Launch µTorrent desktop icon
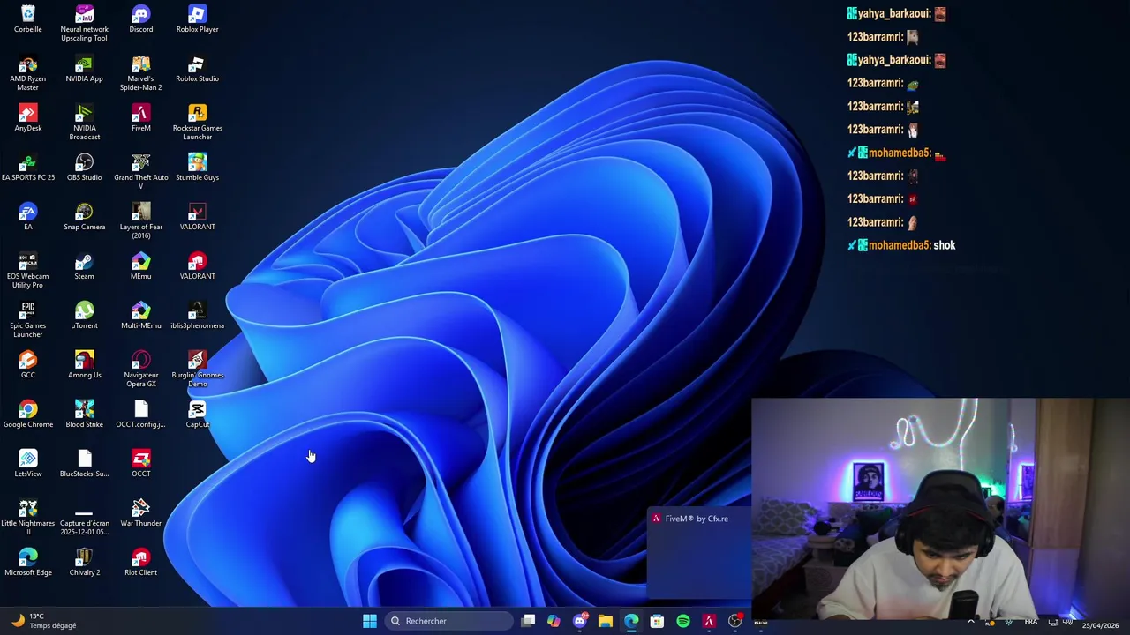Screen dimensions: 1130x635 [84, 317]
